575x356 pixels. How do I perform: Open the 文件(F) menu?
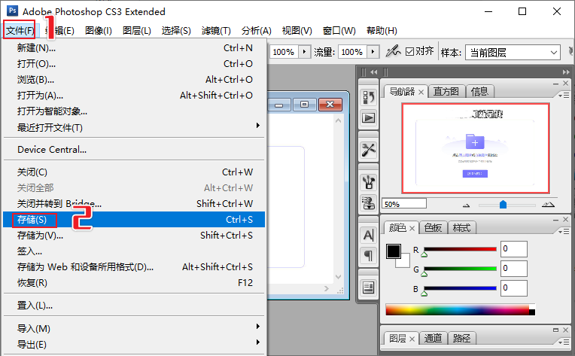click(x=20, y=30)
